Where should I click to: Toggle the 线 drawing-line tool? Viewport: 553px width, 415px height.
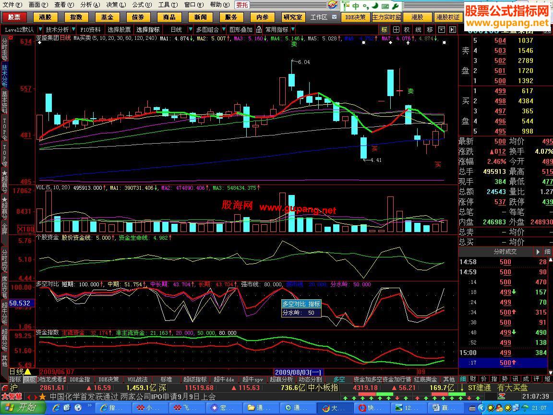(418, 30)
